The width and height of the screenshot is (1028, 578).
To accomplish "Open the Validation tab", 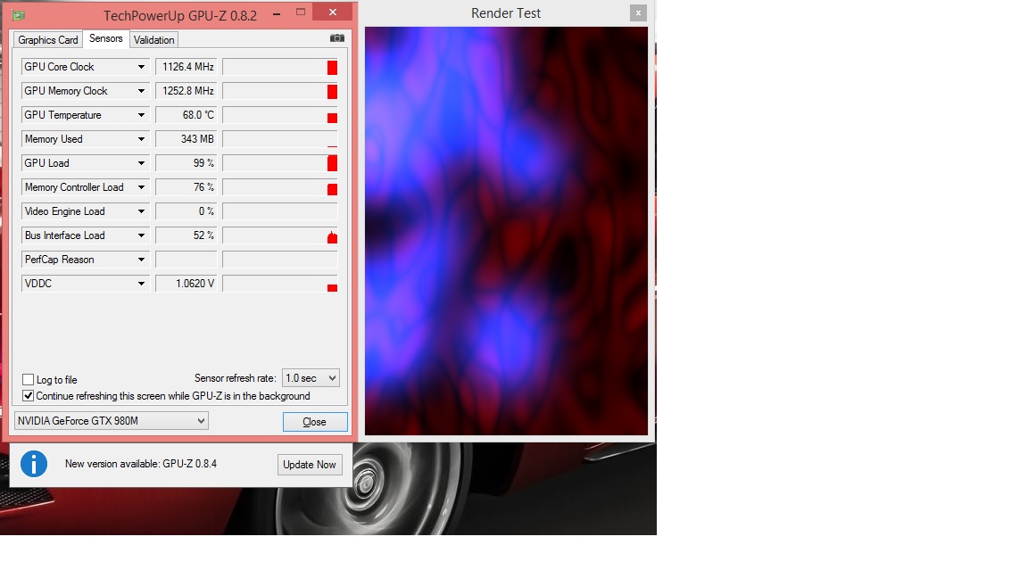I will 154,40.
